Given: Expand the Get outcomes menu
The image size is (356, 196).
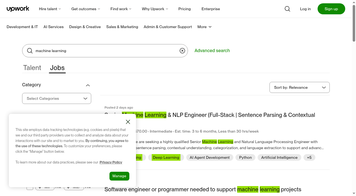Looking at the screenshot, I should point(86,9).
